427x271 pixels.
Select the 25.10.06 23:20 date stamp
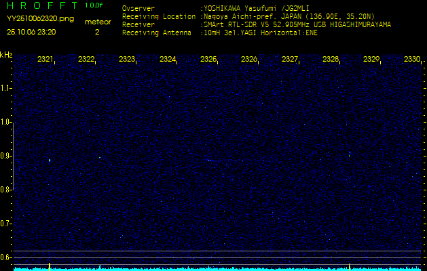point(31,32)
